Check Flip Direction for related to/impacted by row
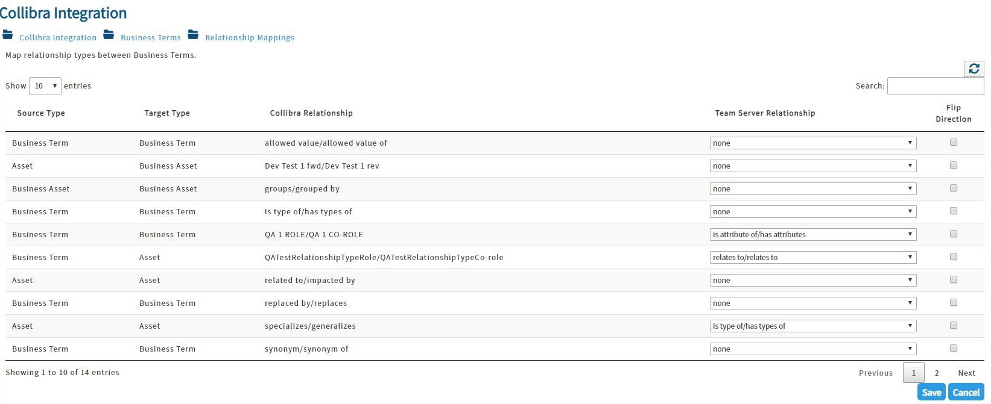 (954, 279)
